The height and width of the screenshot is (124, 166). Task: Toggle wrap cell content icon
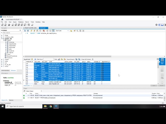coord(93,59)
